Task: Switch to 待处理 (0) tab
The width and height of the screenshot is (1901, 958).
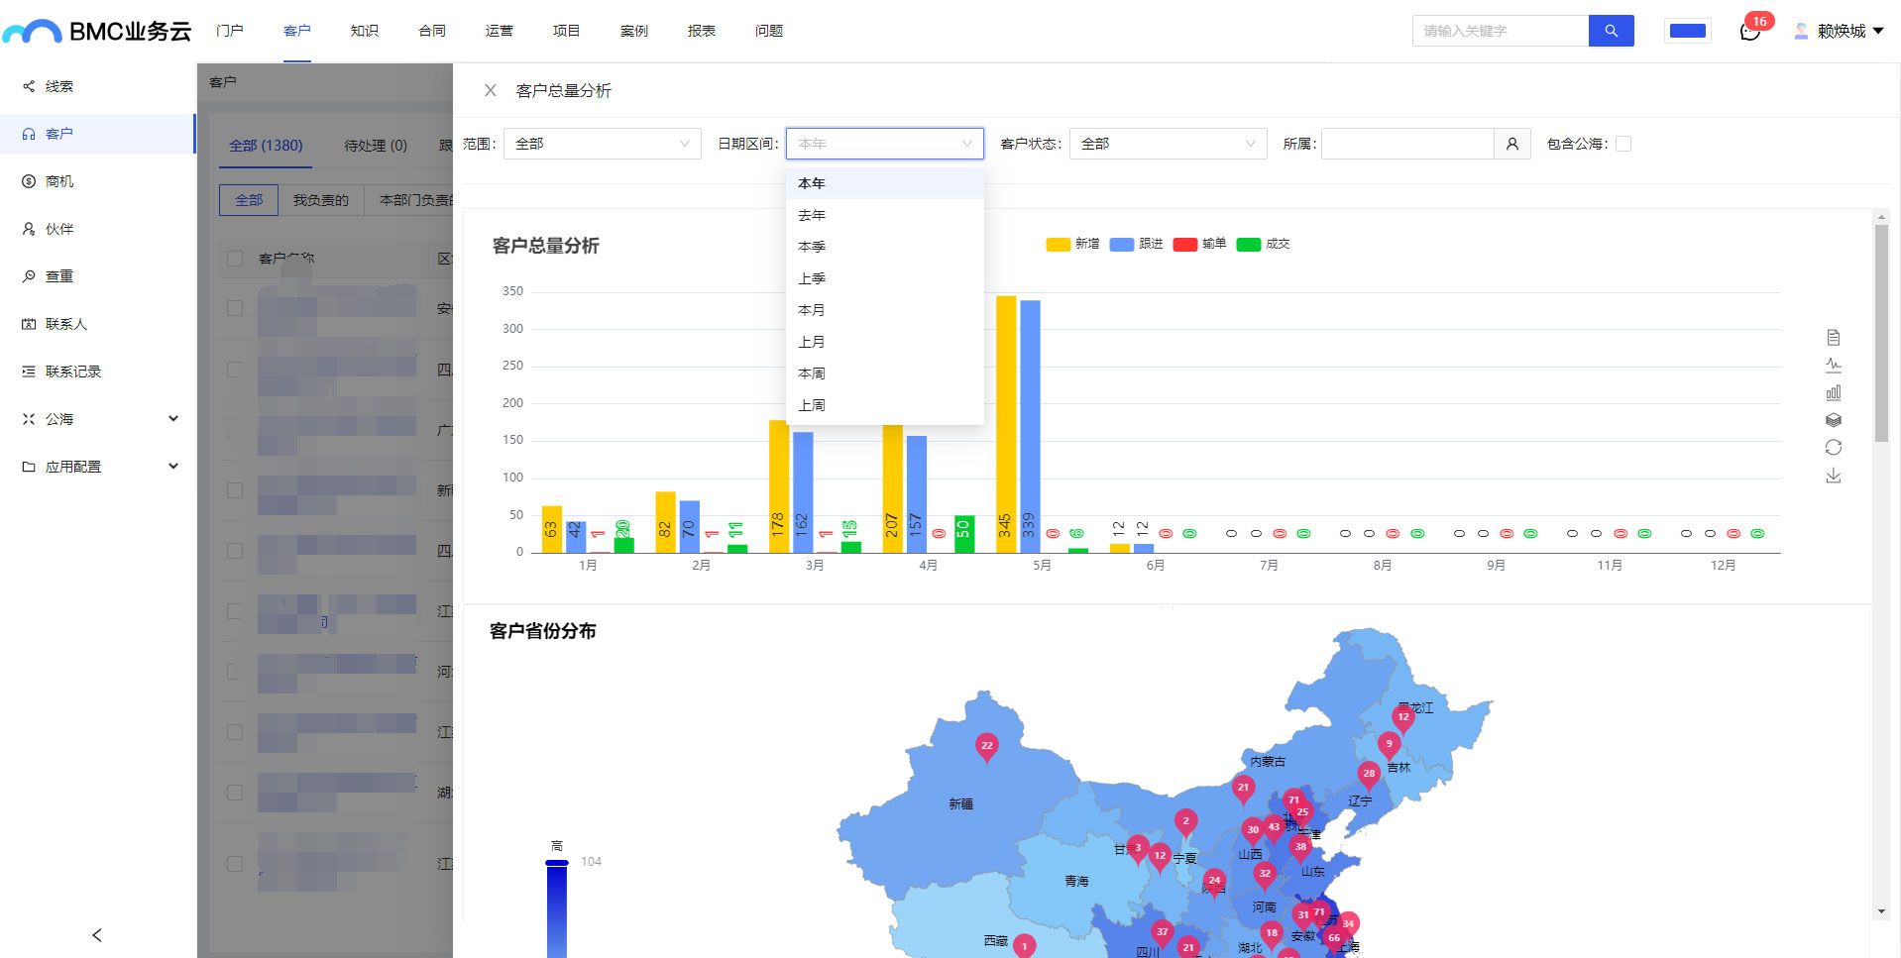Action: pyautogui.click(x=376, y=146)
